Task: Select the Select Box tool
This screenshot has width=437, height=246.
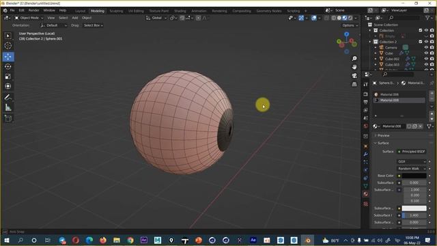Action: pyautogui.click(x=8, y=36)
